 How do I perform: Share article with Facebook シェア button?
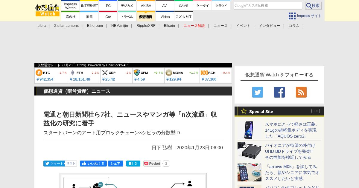pos(115,164)
